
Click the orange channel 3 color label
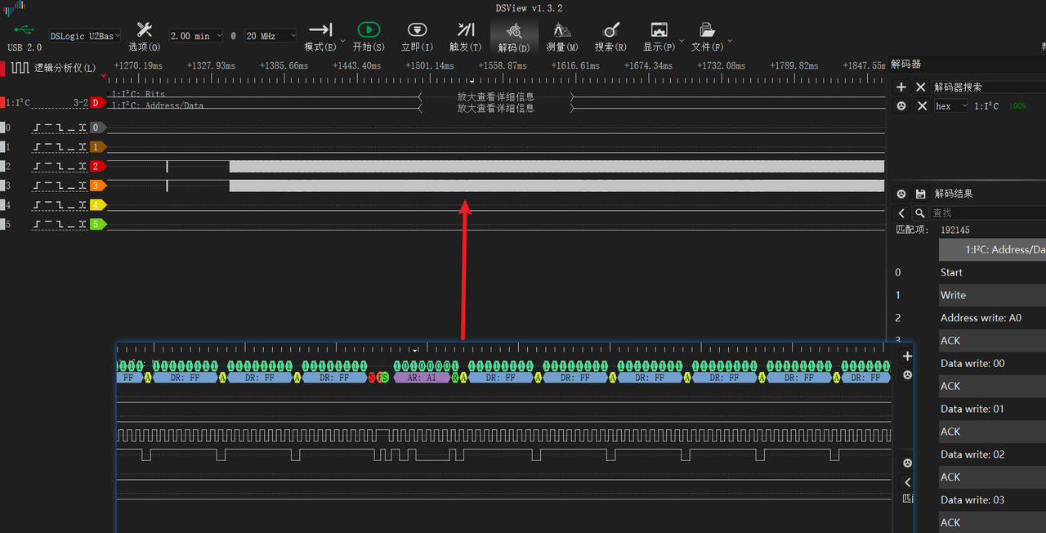(x=96, y=186)
